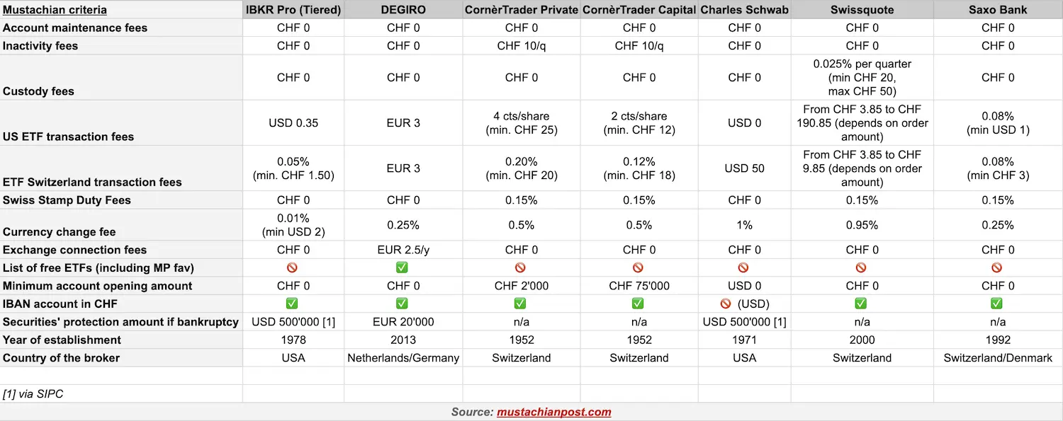This screenshot has width=1063, height=421.
Task: Click the prohibited icon for Swissquote free ETFs
Action: tap(861, 268)
